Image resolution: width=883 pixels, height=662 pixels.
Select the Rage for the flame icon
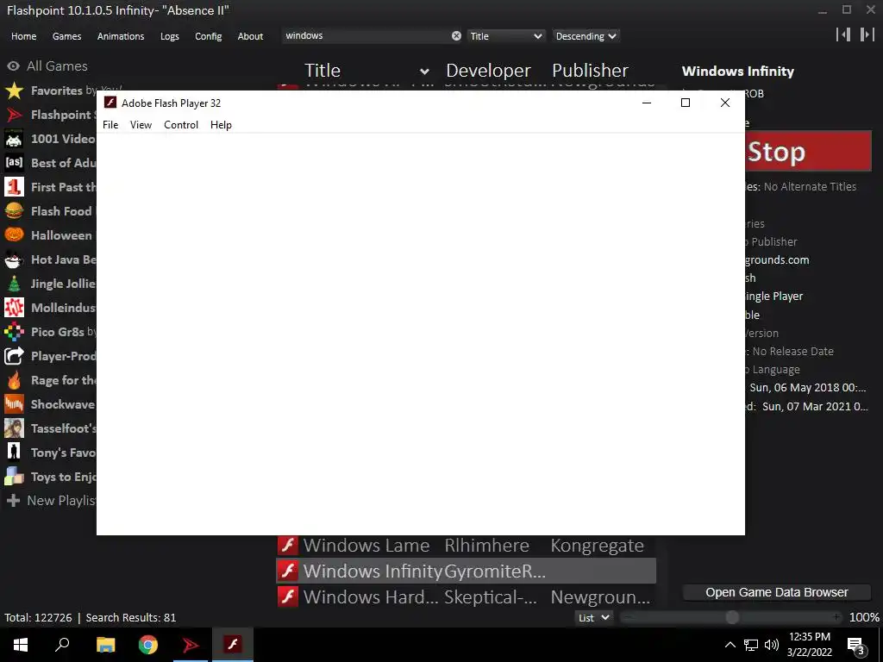click(x=14, y=380)
